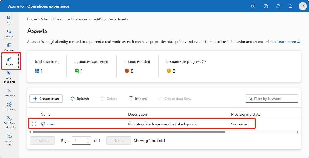The height and width of the screenshot is (158, 309).
Task: Click the Sites breadcrumb link
Action: (x=45, y=19)
